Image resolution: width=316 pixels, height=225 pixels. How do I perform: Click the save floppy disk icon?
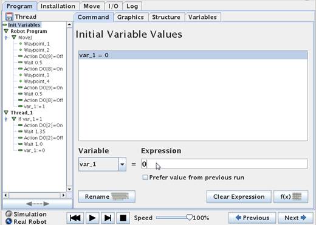coord(9,16)
